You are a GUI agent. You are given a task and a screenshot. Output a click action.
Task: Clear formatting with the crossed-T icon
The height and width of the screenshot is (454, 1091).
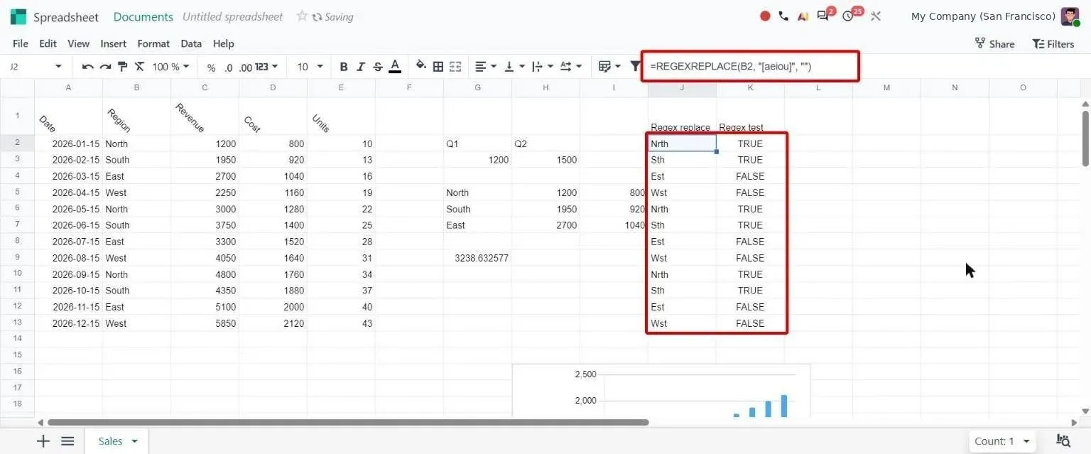coord(139,67)
